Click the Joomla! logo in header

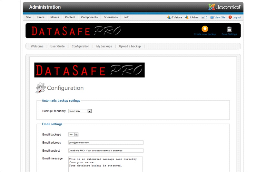pyautogui.click(x=224, y=7)
